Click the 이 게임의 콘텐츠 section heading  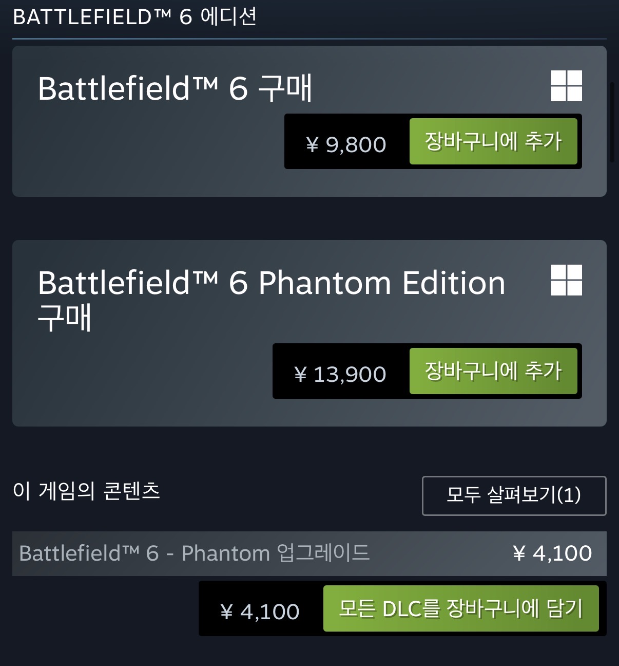(x=86, y=491)
